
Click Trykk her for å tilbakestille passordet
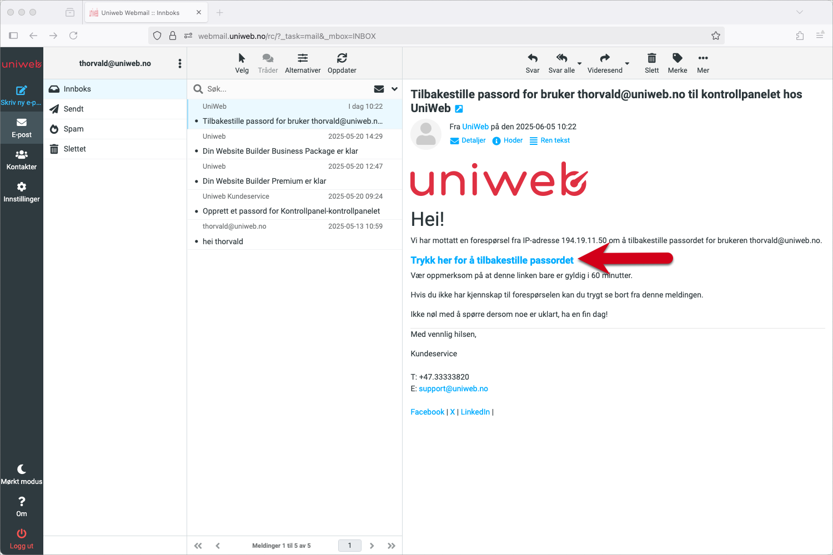pyautogui.click(x=492, y=260)
